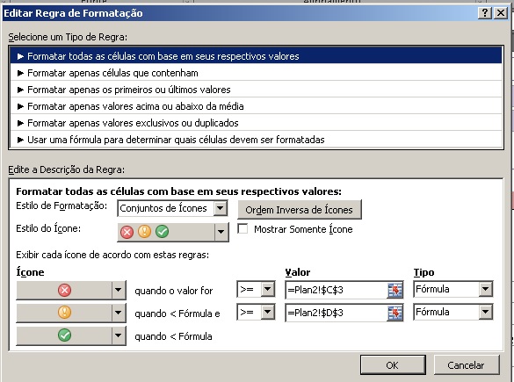This screenshot has height=382, width=514.
Task: Open the Estilo do Ícone icon set picker
Action: tap(173, 232)
